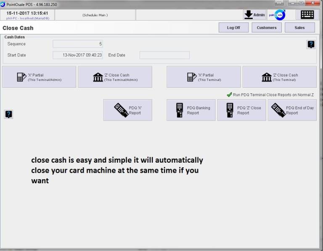Run 'Z' Close Cash for This Terminal only
The image size is (323, 251).
pos(279,77)
